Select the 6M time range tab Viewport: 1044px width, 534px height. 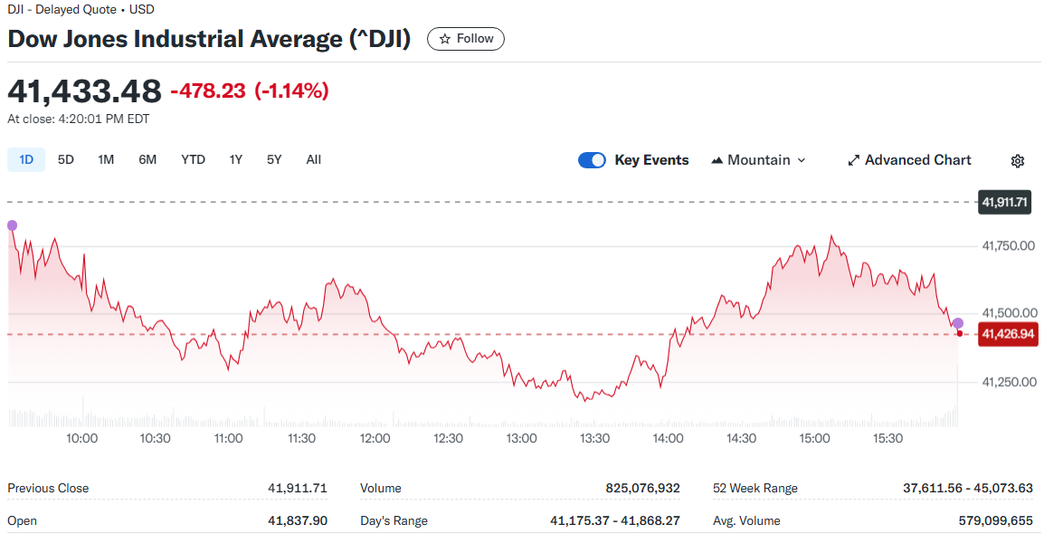(x=147, y=160)
